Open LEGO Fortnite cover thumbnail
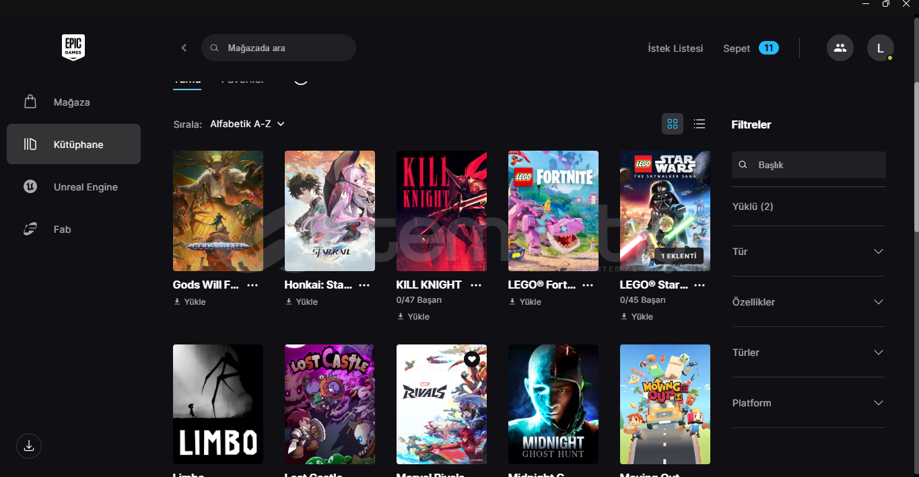Image resolution: width=919 pixels, height=477 pixels. (553, 211)
